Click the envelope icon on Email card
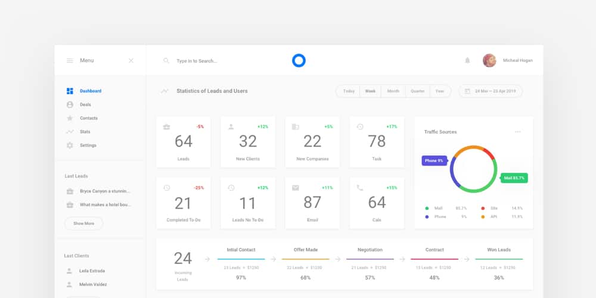This screenshot has width=596, height=298. [x=296, y=188]
